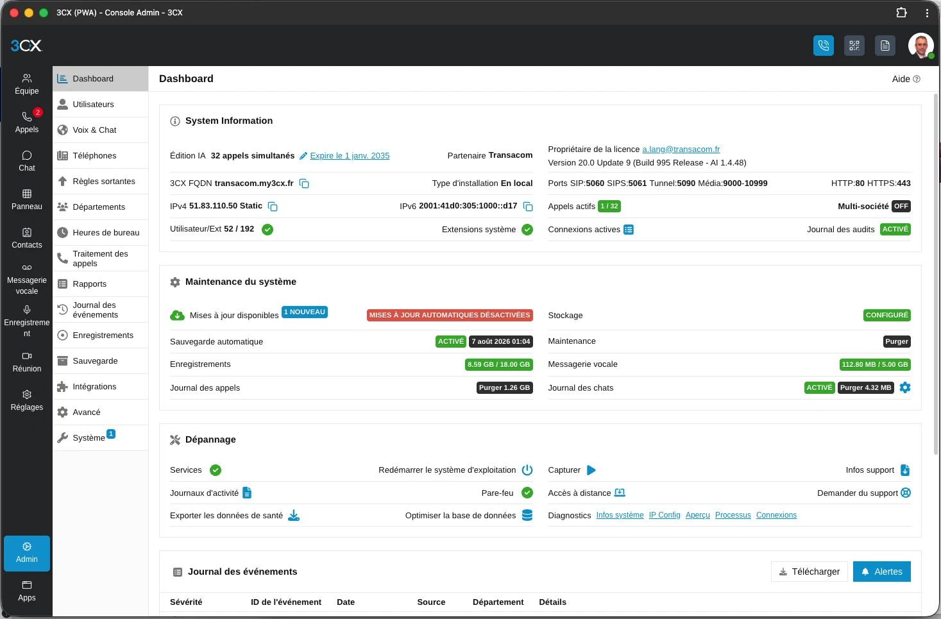Click the Stockage CONFIGURÉ badge
Viewport: 941px width, 619px height.
coord(887,315)
